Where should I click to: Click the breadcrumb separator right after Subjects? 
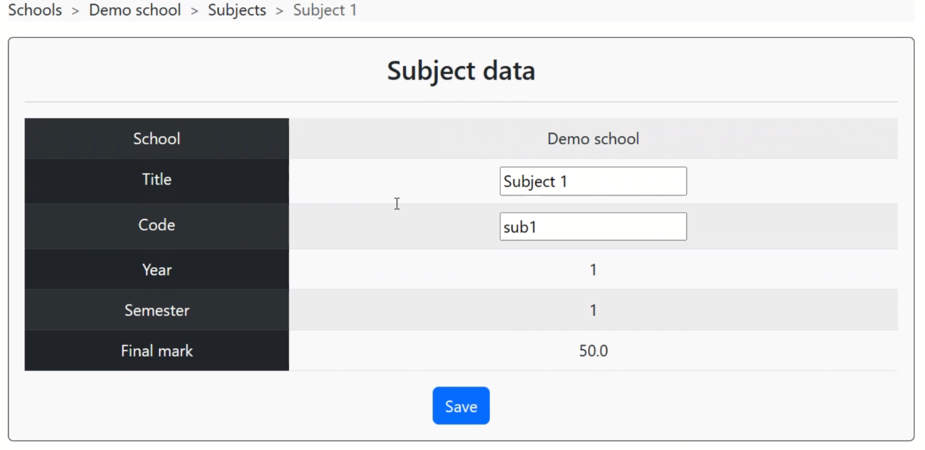279,11
